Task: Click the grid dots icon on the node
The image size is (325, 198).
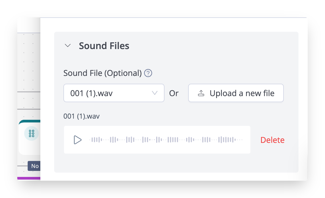Action: [31, 134]
